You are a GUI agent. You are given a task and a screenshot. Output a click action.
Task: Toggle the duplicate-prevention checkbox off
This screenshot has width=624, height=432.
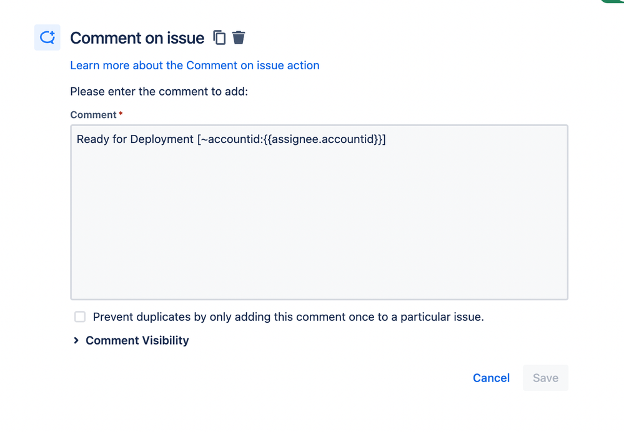(79, 317)
